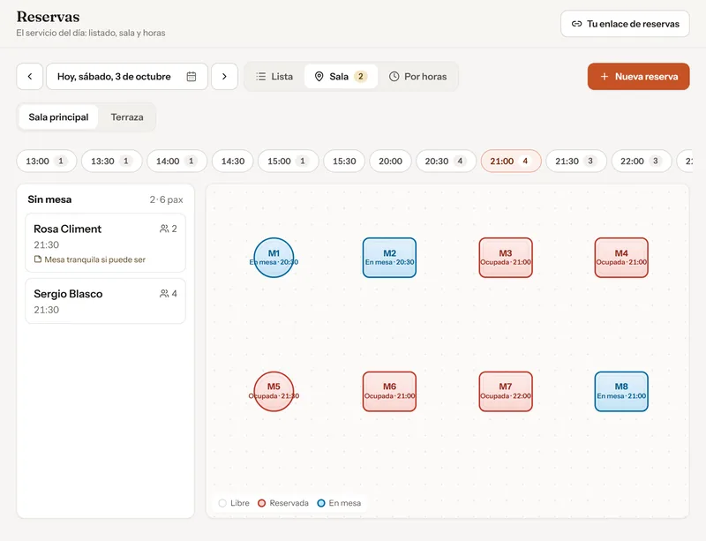Switch to Por horas view

[417, 77]
